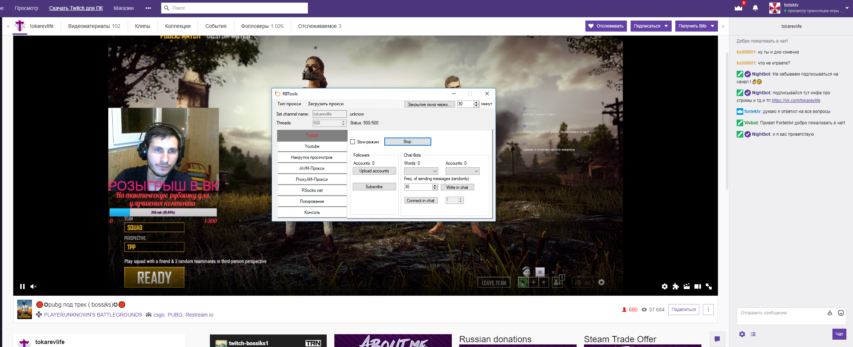
Task: Open notifications bell icon
Action: (x=755, y=8)
